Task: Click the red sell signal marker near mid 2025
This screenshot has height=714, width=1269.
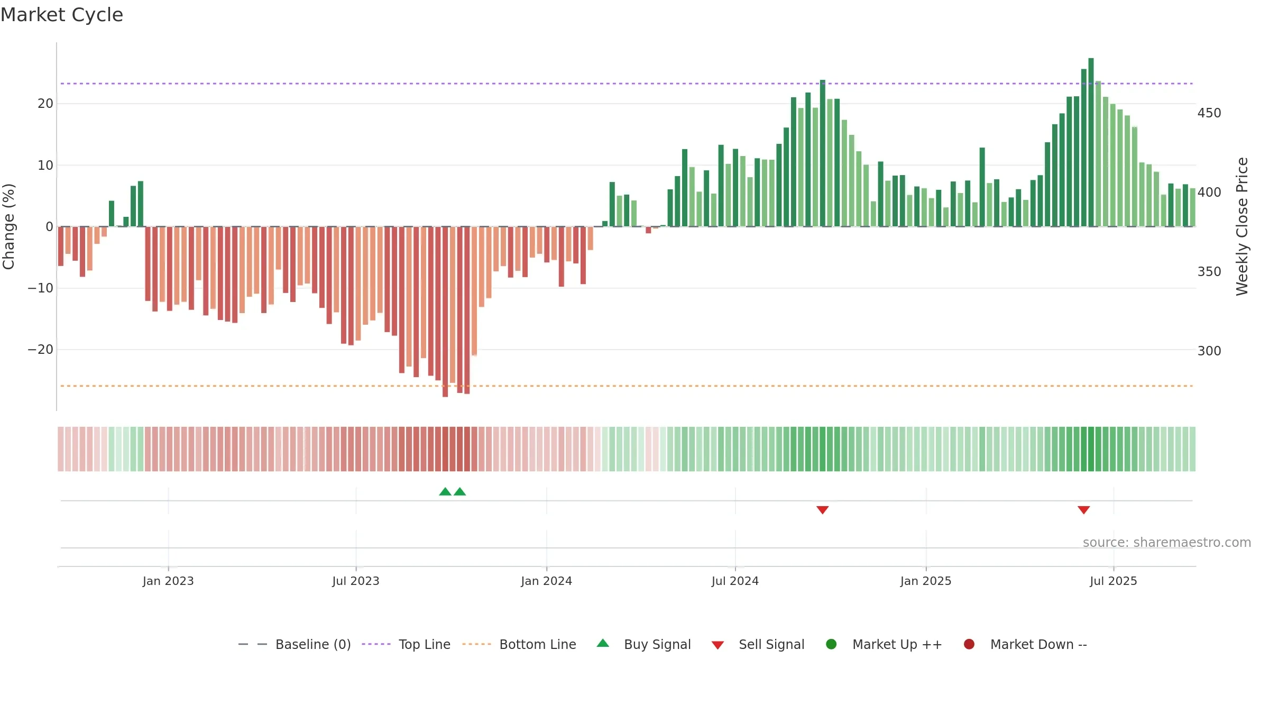Action: [1083, 510]
